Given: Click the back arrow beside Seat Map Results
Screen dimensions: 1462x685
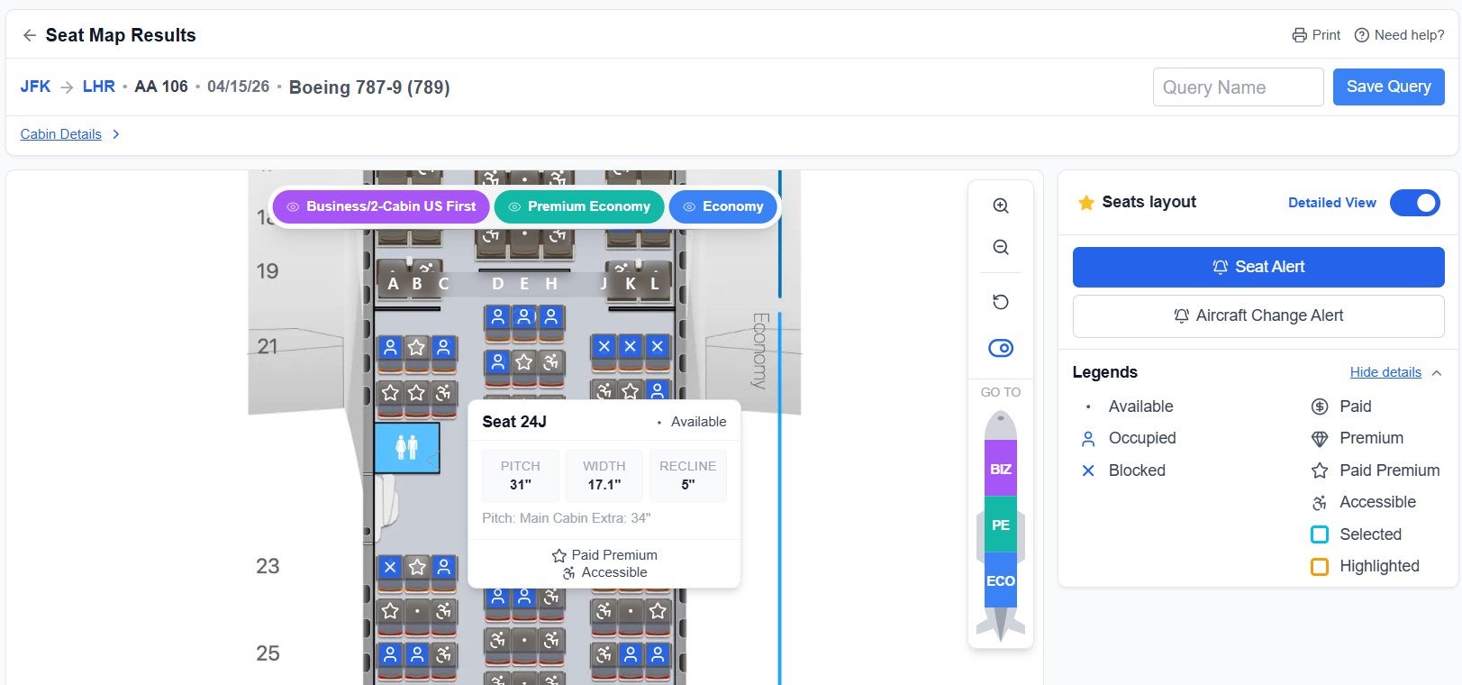Looking at the screenshot, I should click(30, 35).
